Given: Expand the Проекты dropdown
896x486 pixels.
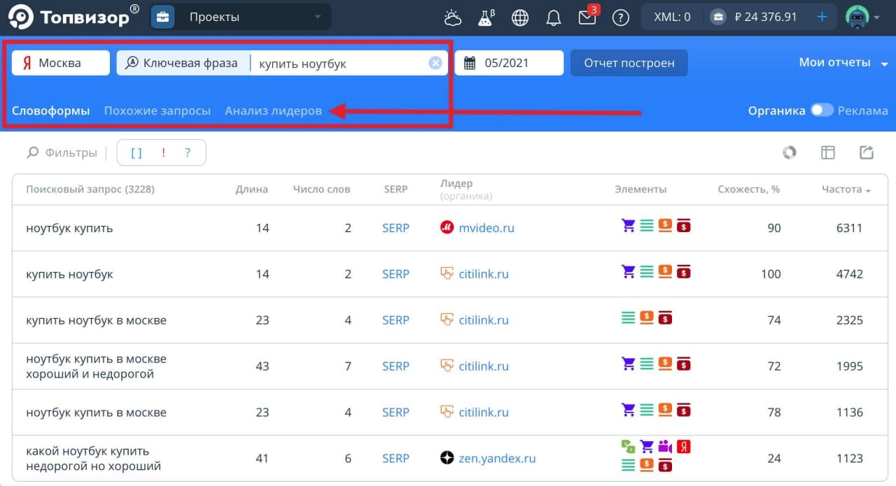Looking at the screenshot, I should click(x=255, y=17).
